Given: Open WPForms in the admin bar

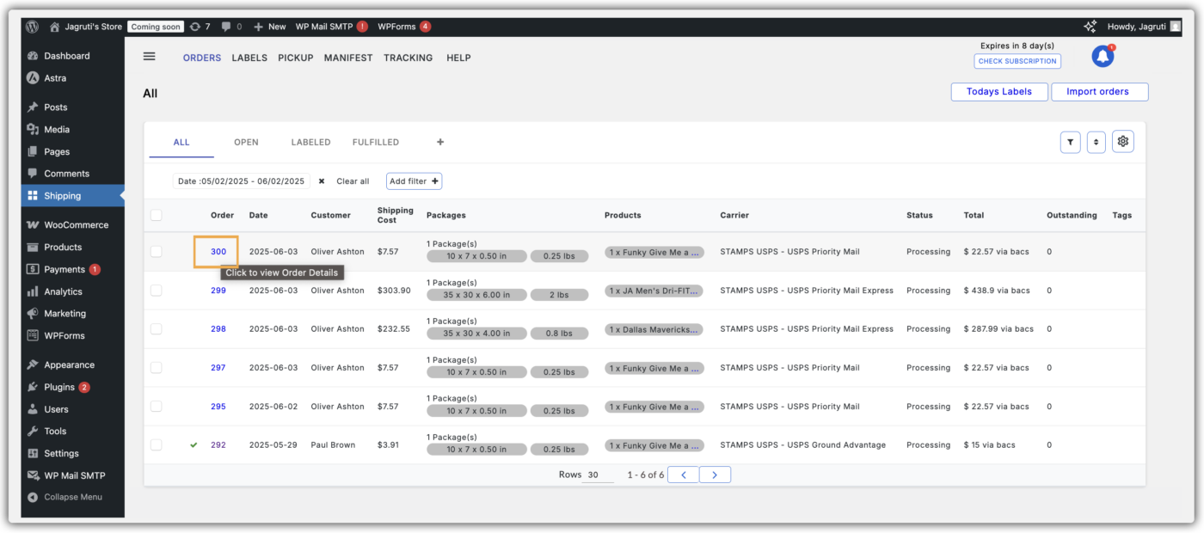Looking at the screenshot, I should point(404,27).
